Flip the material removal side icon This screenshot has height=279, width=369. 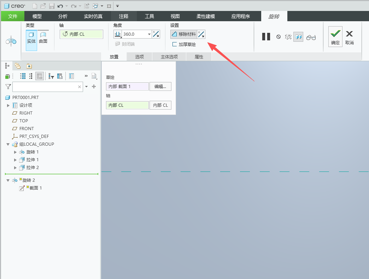click(x=201, y=34)
